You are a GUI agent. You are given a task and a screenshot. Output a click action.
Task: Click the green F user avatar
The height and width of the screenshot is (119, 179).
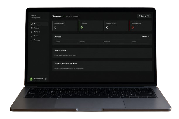tap(31, 79)
